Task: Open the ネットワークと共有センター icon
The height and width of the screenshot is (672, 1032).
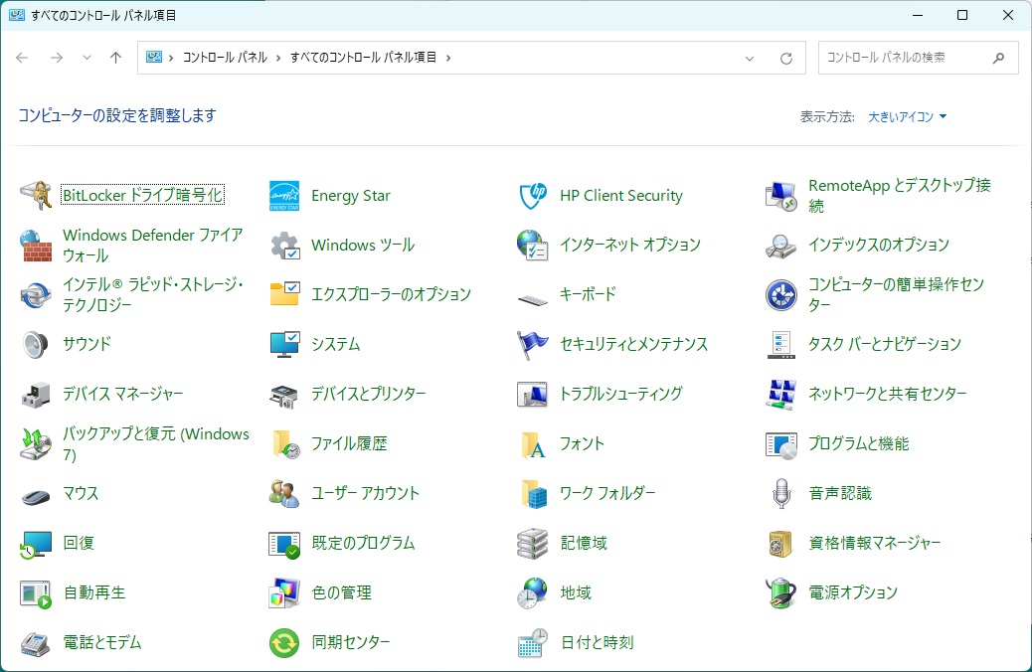Action: pyautogui.click(x=781, y=394)
